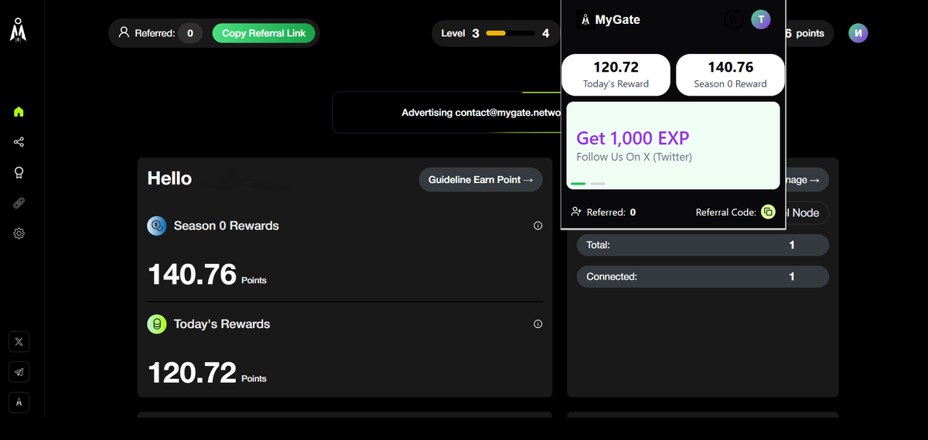Click the Today's Rewards green coin icon
The height and width of the screenshot is (440, 928).
point(157,324)
